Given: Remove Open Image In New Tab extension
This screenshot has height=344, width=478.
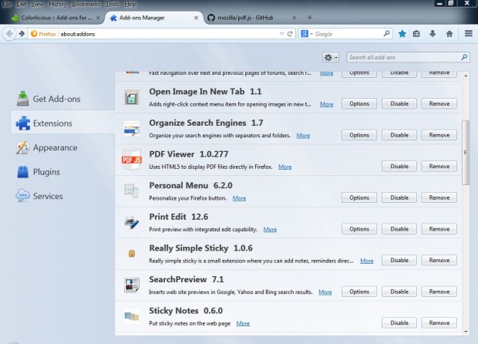Looking at the screenshot, I should click(x=439, y=103).
